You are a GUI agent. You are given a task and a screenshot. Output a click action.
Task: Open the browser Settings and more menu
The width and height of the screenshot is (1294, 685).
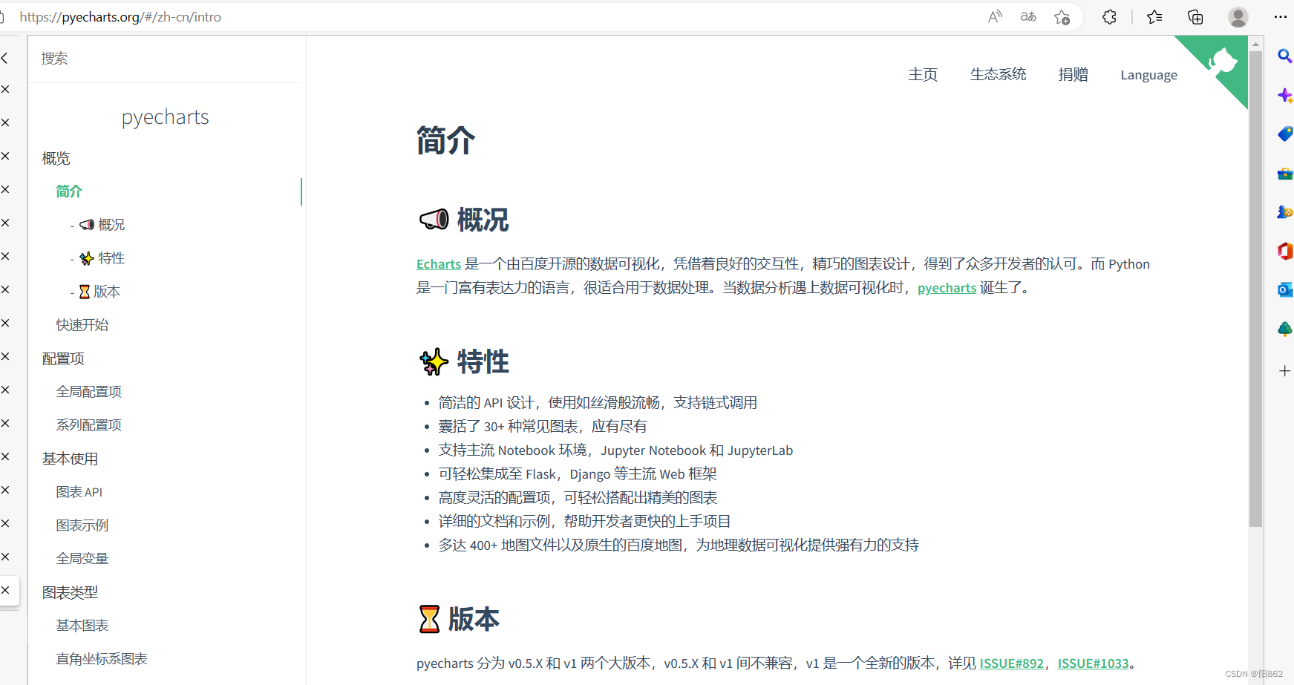(1281, 17)
